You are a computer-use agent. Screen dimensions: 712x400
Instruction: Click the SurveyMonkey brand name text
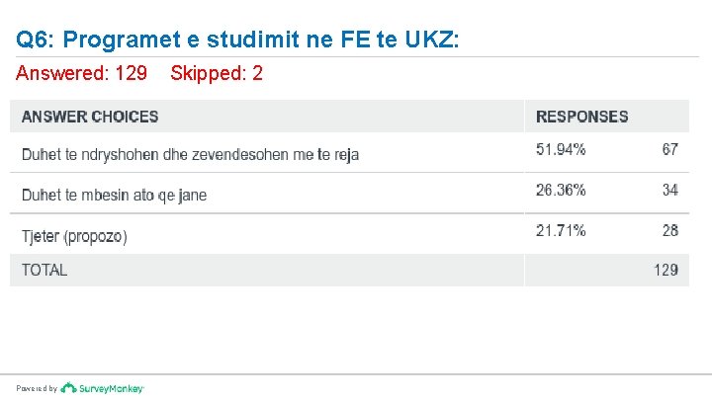click(111, 388)
